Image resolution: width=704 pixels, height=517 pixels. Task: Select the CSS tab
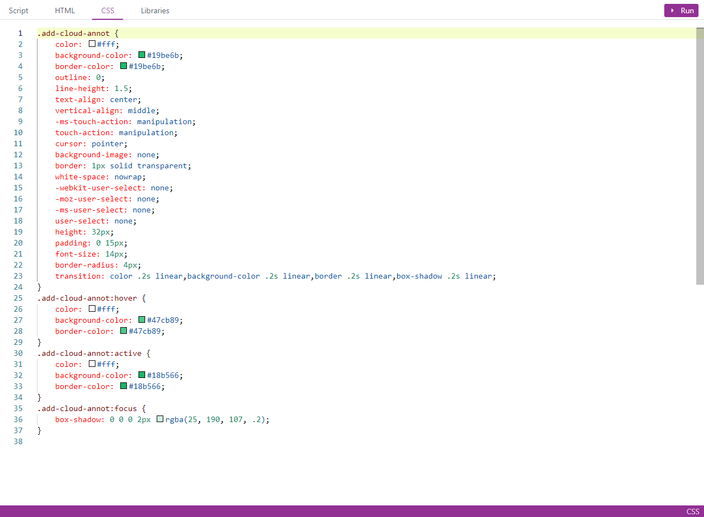[x=107, y=10]
